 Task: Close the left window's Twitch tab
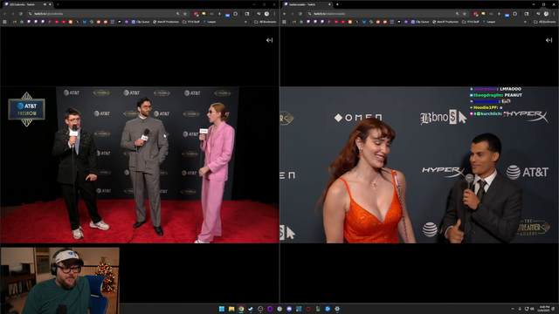coord(50,4)
